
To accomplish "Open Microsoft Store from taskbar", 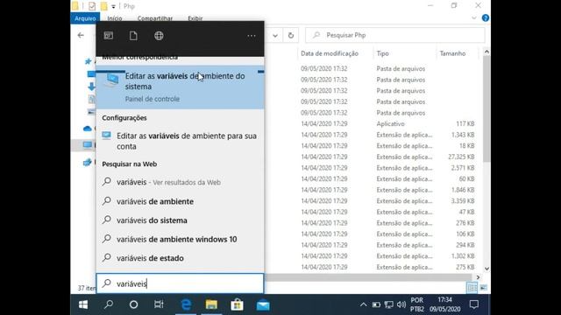I will point(237,304).
